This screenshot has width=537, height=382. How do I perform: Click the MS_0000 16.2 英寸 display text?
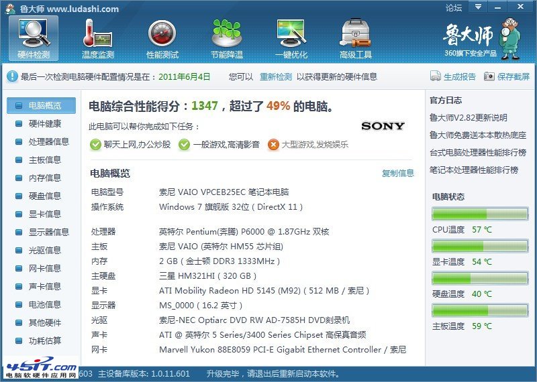pos(201,306)
